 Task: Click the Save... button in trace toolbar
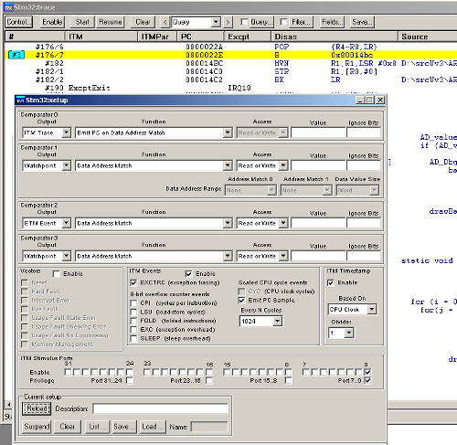tap(362, 22)
